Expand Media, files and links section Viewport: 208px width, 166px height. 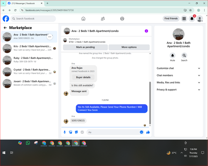point(178,83)
